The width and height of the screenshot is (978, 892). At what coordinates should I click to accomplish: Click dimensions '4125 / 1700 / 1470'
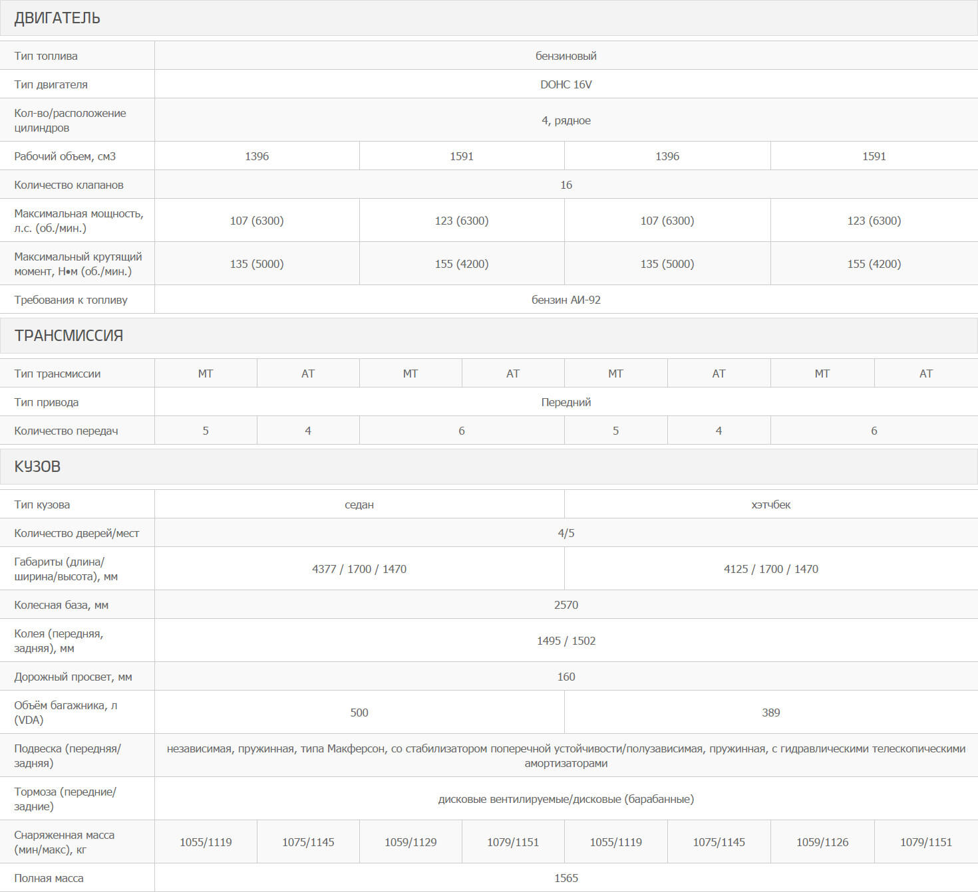771,569
